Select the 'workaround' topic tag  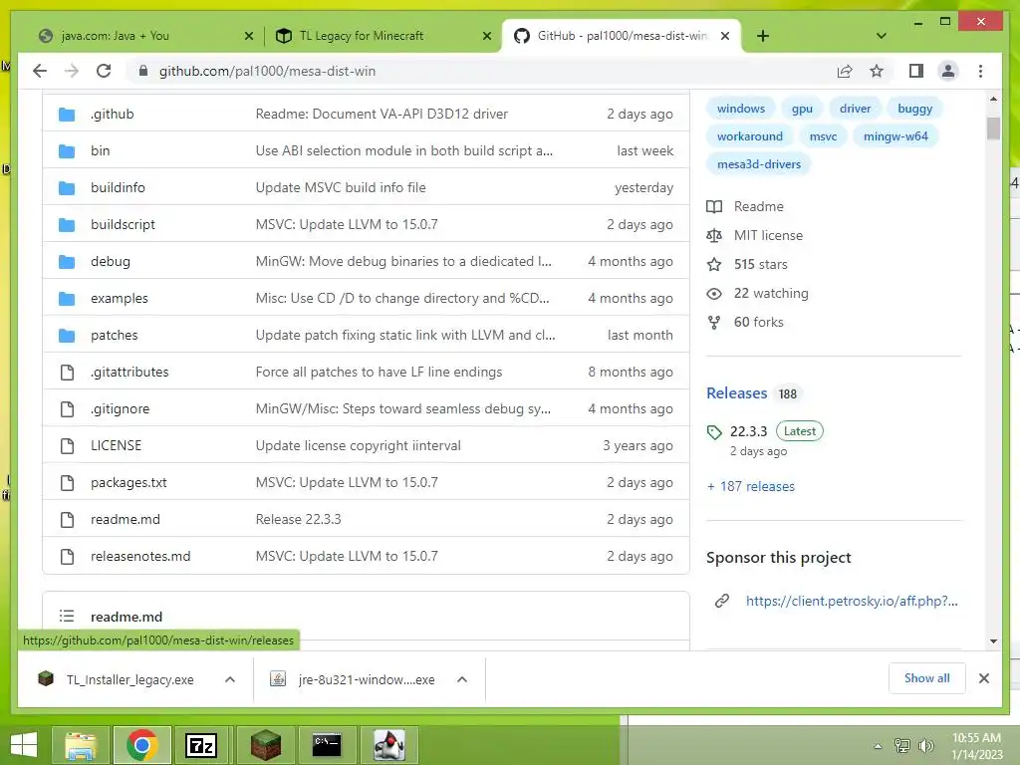pyautogui.click(x=749, y=136)
